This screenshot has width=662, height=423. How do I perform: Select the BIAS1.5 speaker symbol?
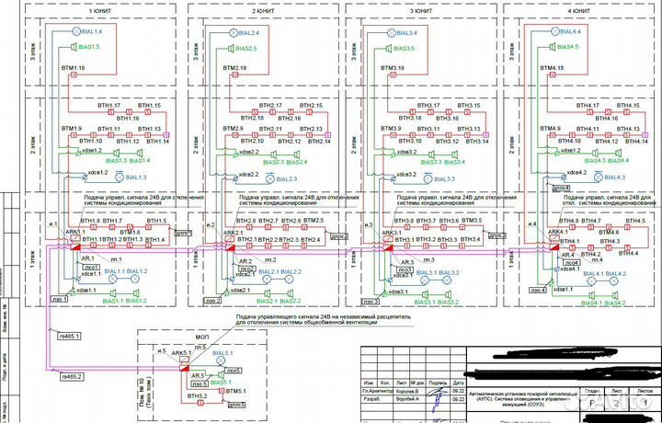72,46
